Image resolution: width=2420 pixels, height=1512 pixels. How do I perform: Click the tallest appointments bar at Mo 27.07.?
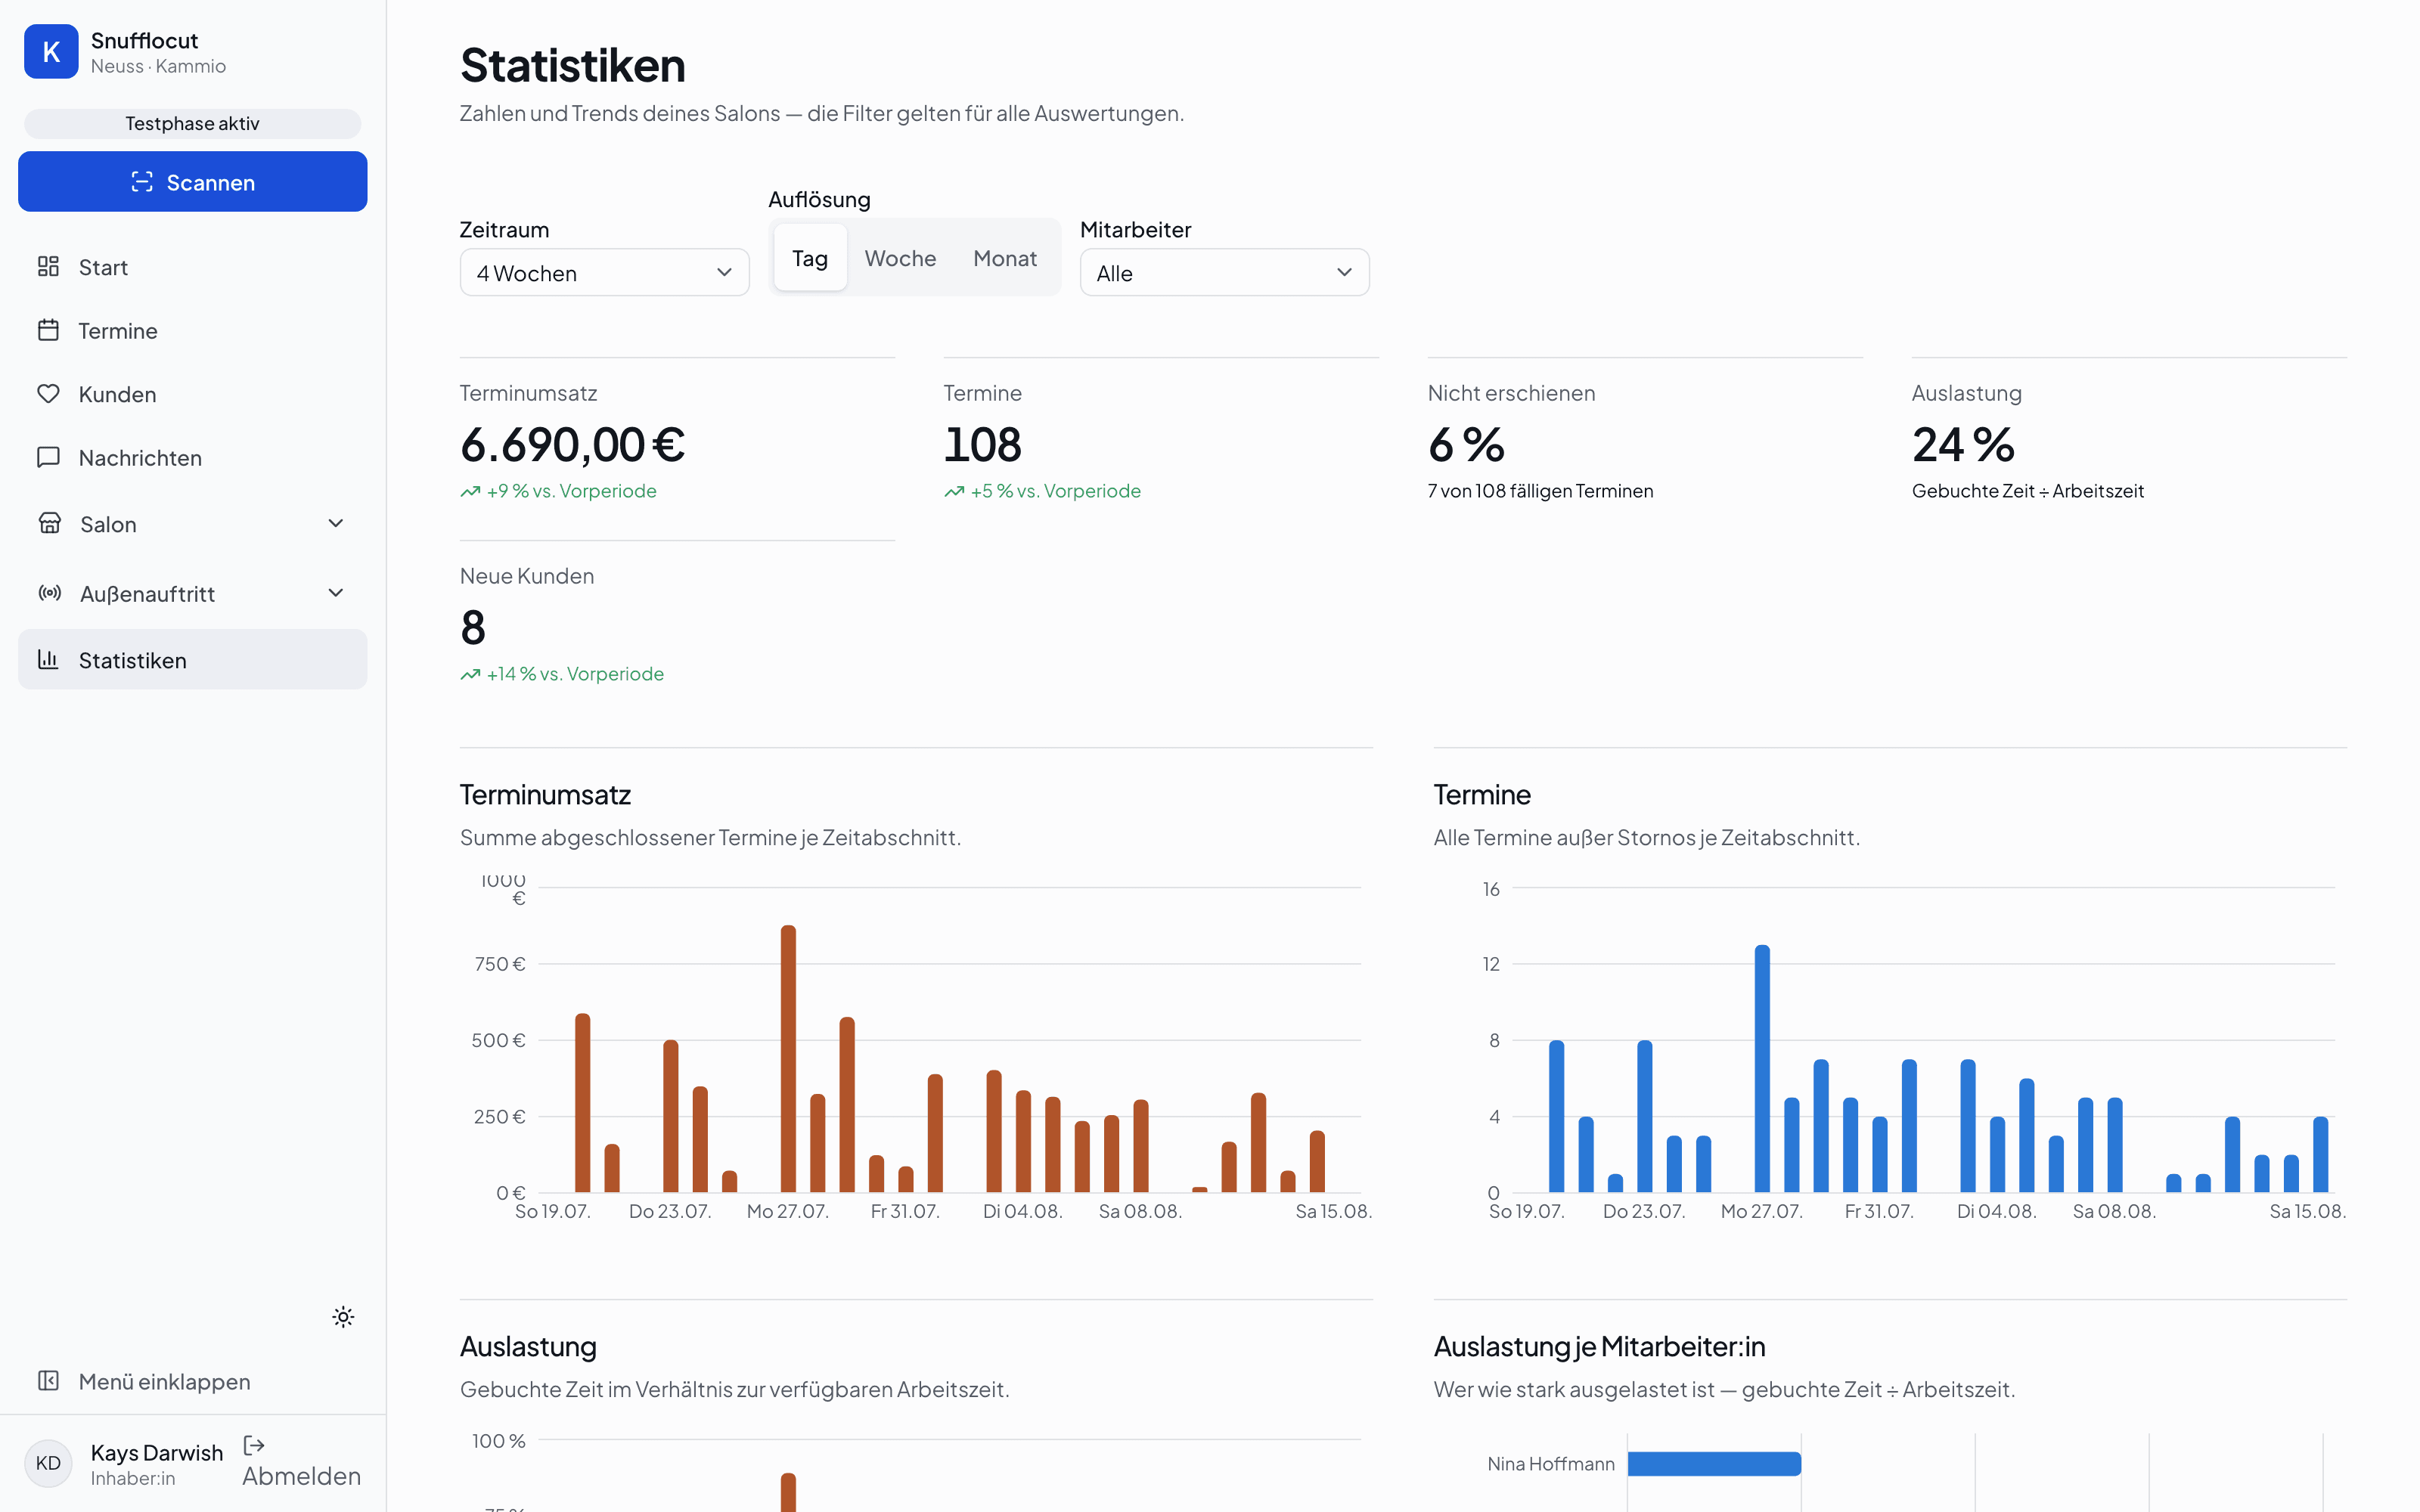click(x=1762, y=1069)
